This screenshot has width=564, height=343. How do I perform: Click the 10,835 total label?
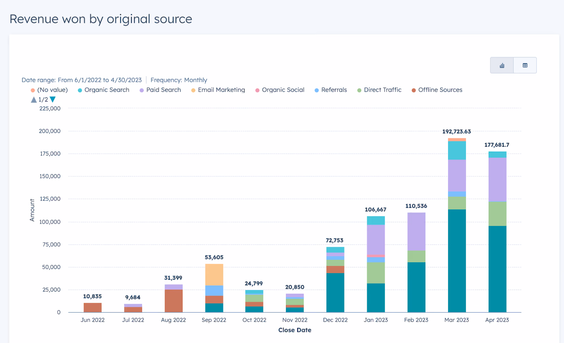92,296
